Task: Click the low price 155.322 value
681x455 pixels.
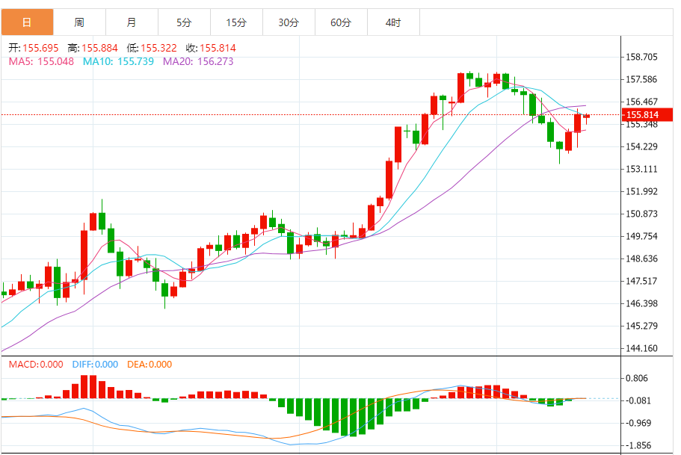Action: tap(158, 49)
